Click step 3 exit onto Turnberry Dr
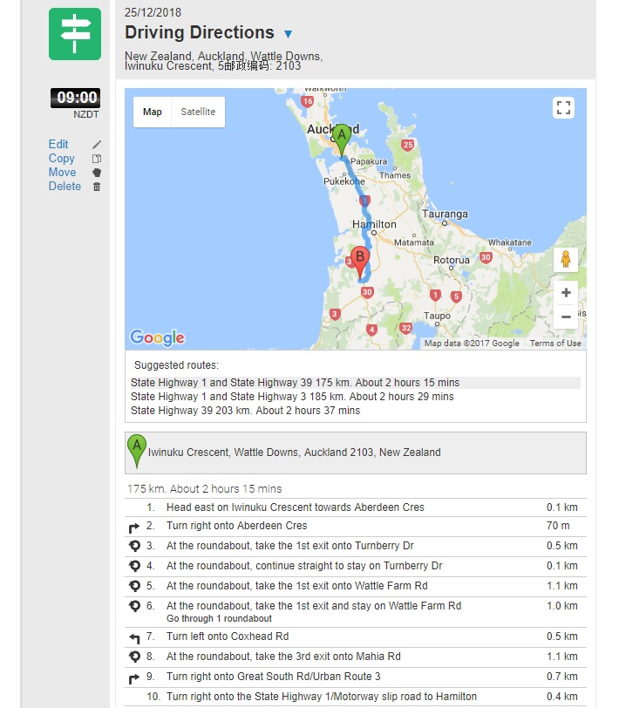Viewport: 619px width, 708px height. [356, 546]
